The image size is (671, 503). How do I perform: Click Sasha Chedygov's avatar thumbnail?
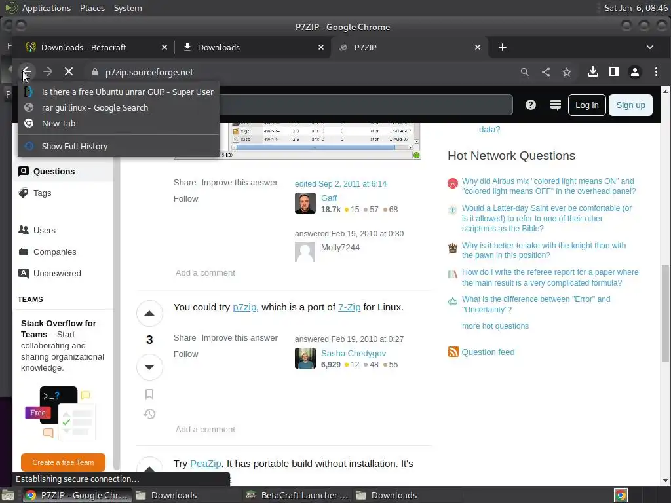pyautogui.click(x=305, y=358)
